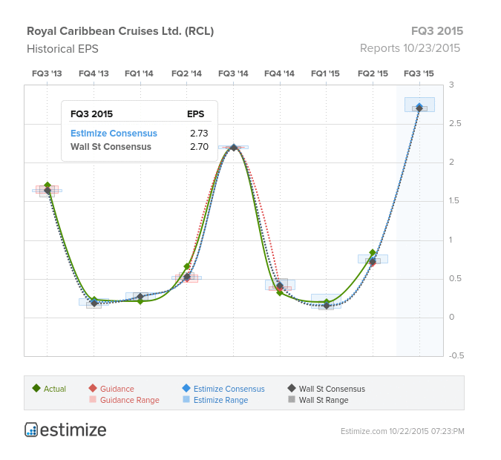501x460 pixels.
Task: Click the FQ3 '13 Actual green data point
Action: 48,185
